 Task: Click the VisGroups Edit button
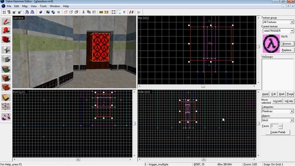pos(273,94)
